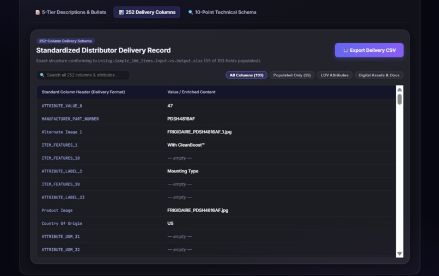Screen dimensions: 439x276
Task: Select the ATTRIBUTE_VALUE_8 row label
Action: click(62, 106)
